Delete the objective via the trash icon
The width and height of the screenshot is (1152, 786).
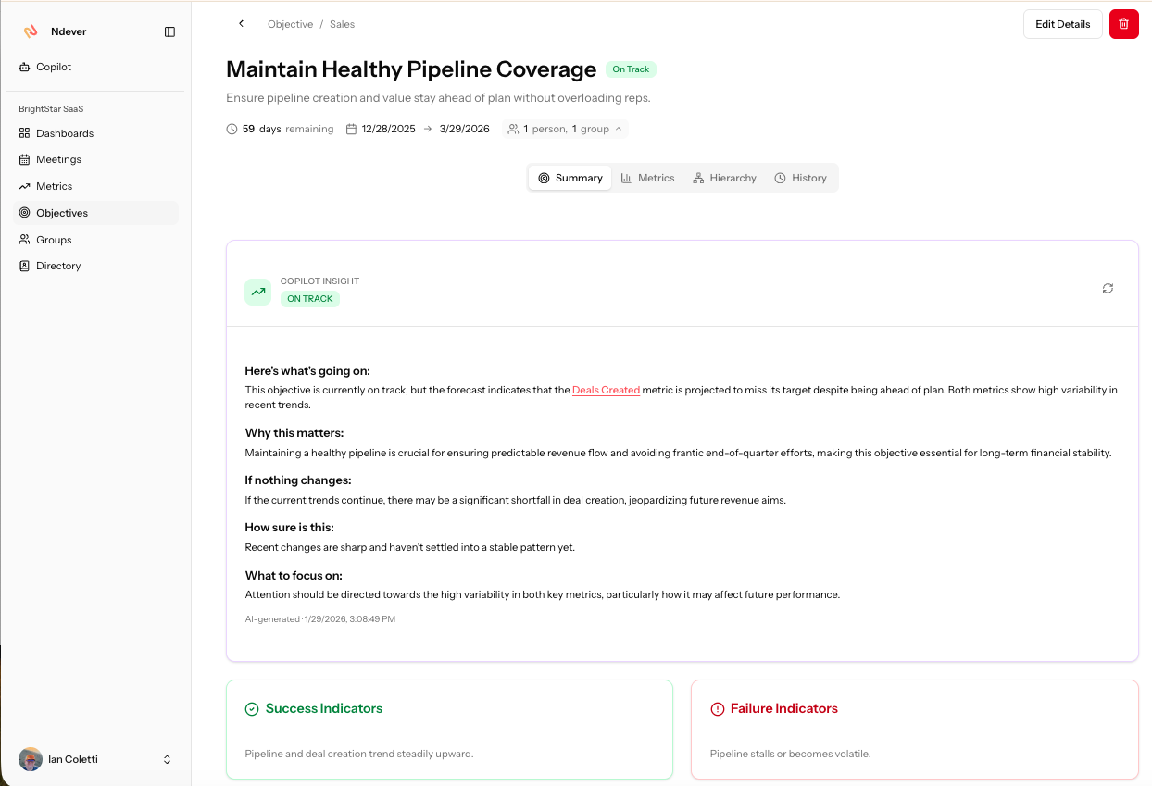coord(1123,24)
